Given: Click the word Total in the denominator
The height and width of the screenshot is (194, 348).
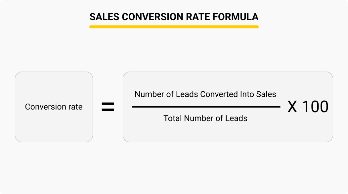Looking at the screenshot, I should (173, 118).
